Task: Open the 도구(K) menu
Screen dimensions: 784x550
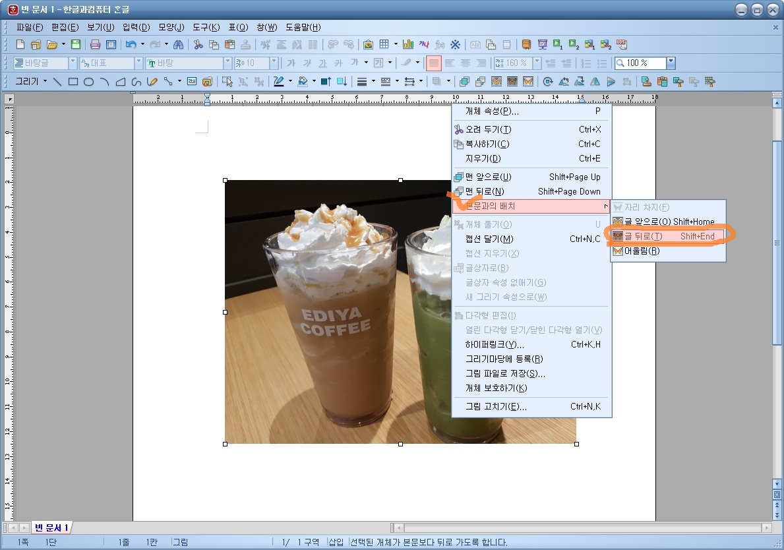Action: click(206, 28)
